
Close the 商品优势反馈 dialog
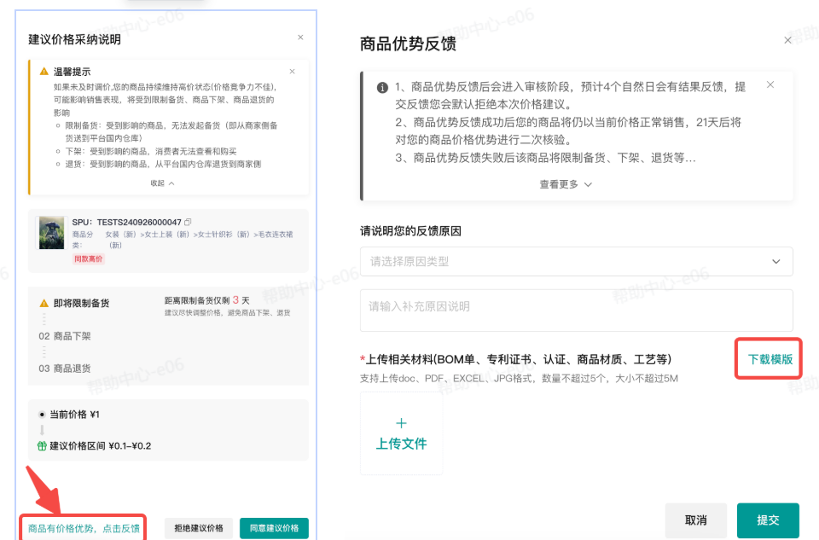(788, 39)
